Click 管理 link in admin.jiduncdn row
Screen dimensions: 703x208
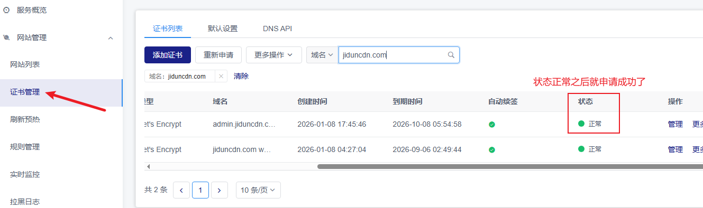(675, 124)
